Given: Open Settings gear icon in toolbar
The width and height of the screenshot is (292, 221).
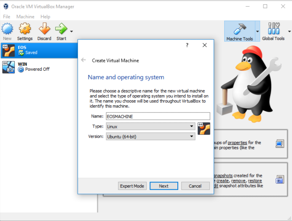Looking at the screenshot, I should pyautogui.click(x=25, y=29).
